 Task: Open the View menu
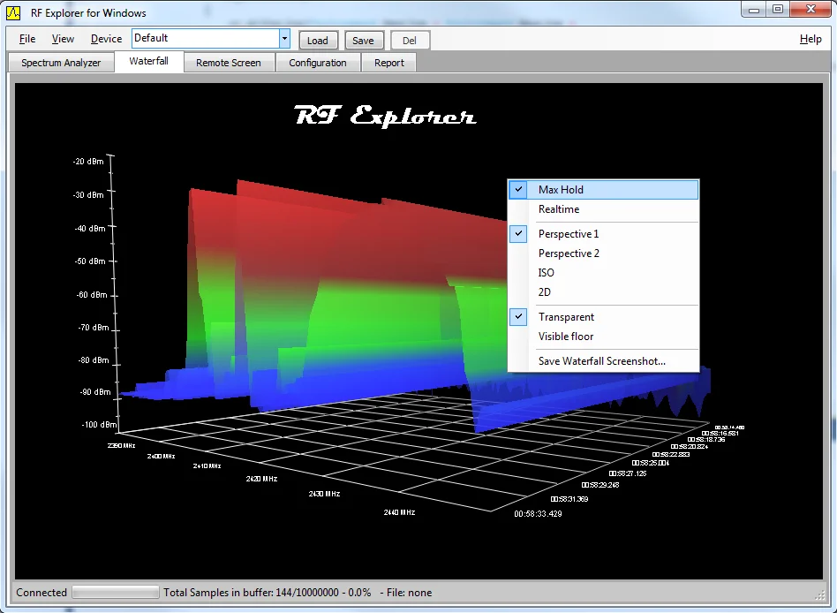63,39
